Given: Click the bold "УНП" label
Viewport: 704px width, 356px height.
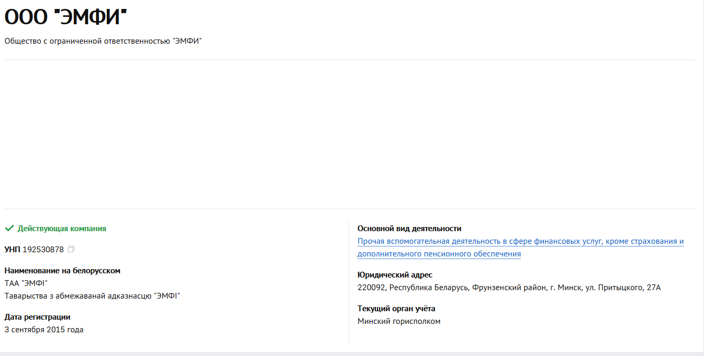Looking at the screenshot, I should pyautogui.click(x=12, y=249).
